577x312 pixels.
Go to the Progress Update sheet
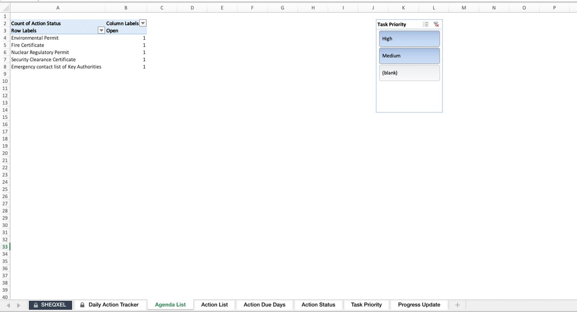(x=419, y=304)
